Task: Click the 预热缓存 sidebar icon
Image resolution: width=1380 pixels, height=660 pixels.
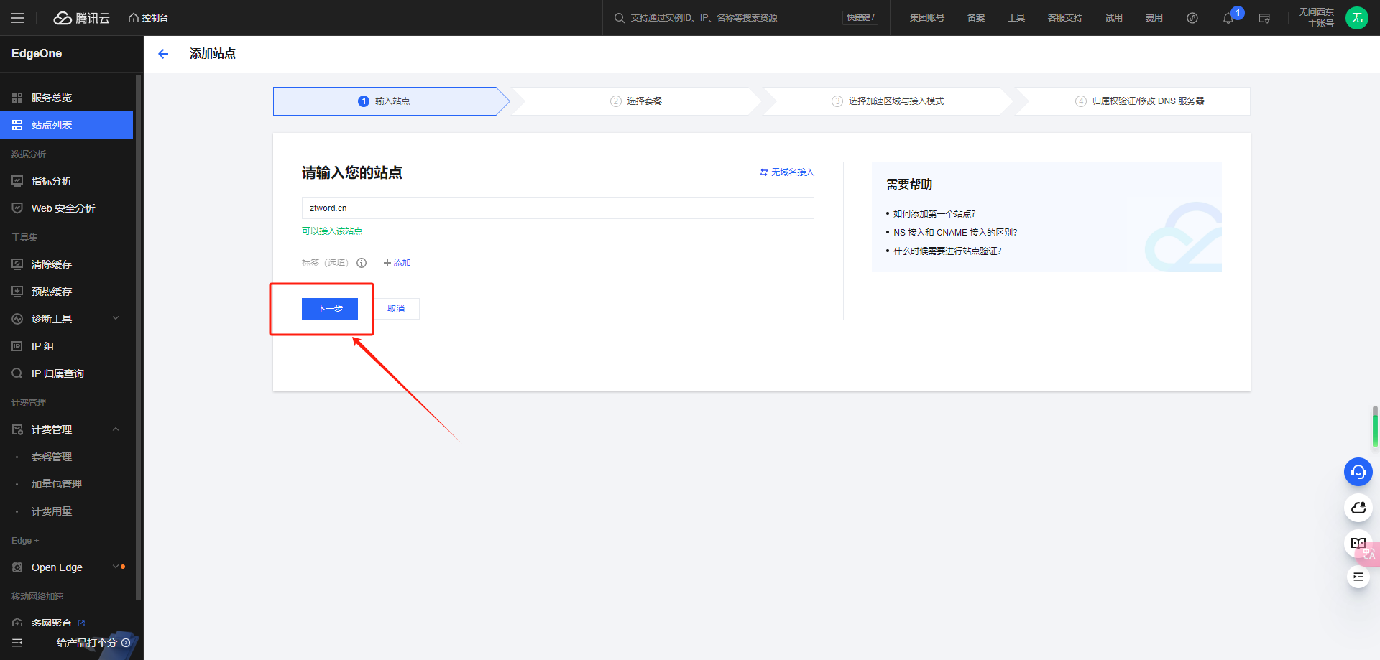Action: (17, 292)
